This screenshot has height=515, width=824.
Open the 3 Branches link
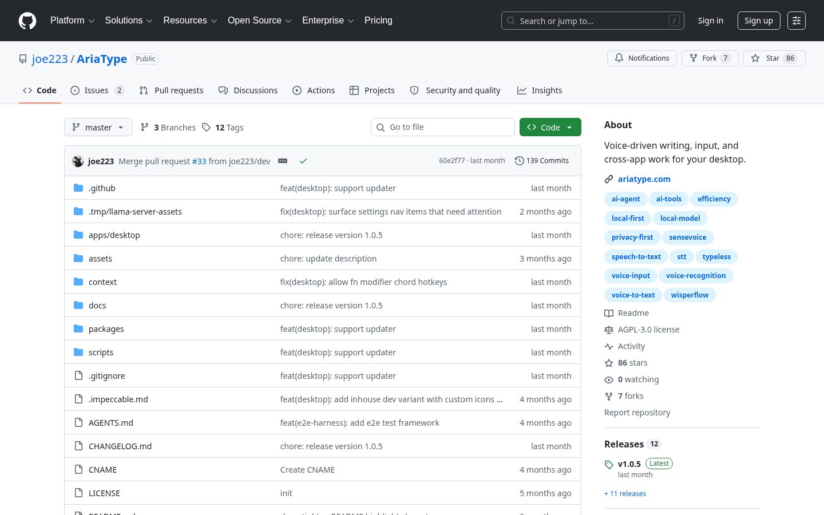168,127
